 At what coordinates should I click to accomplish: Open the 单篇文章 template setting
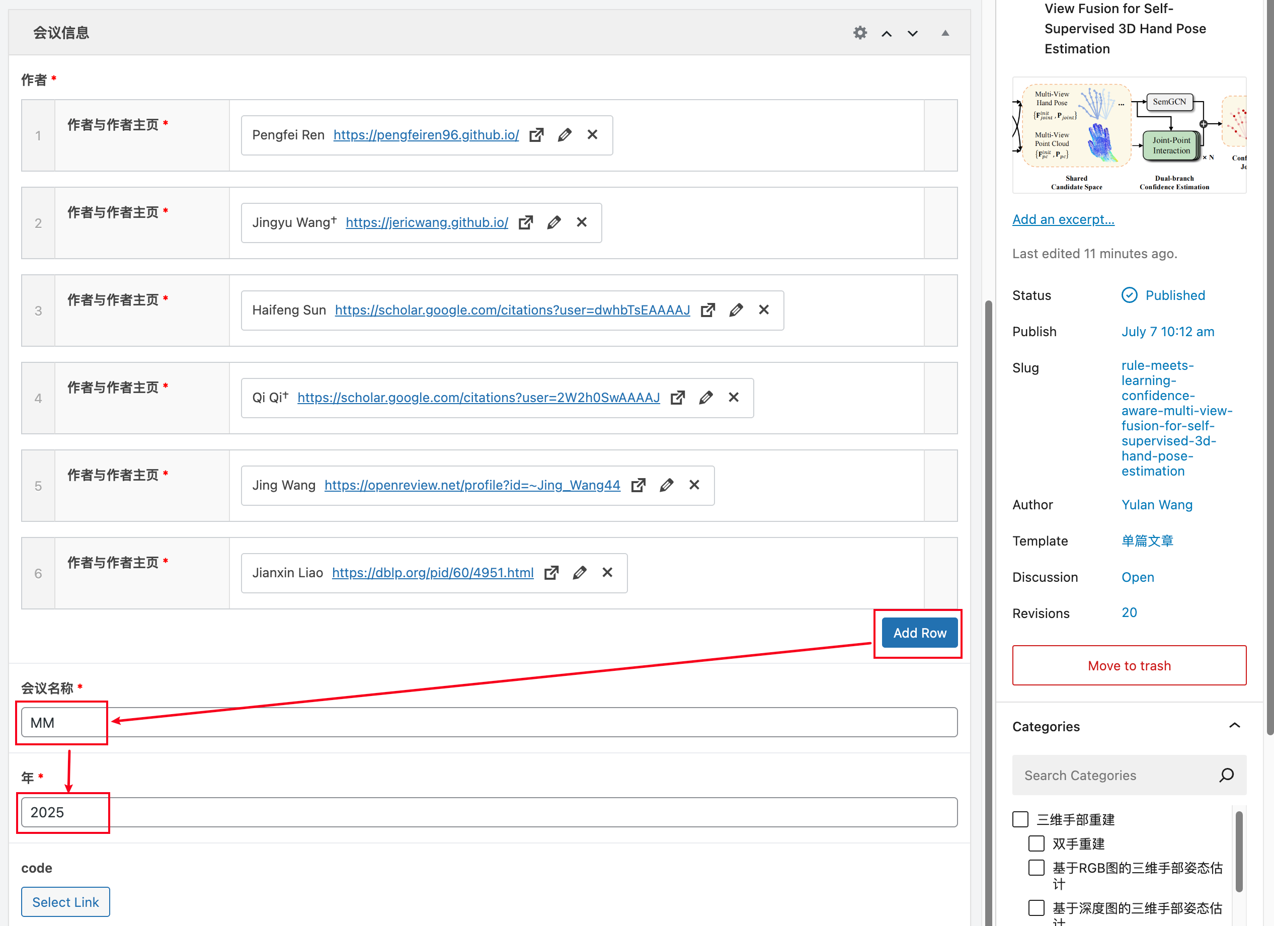click(x=1147, y=541)
